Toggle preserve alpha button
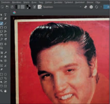 click(x=91, y=7)
